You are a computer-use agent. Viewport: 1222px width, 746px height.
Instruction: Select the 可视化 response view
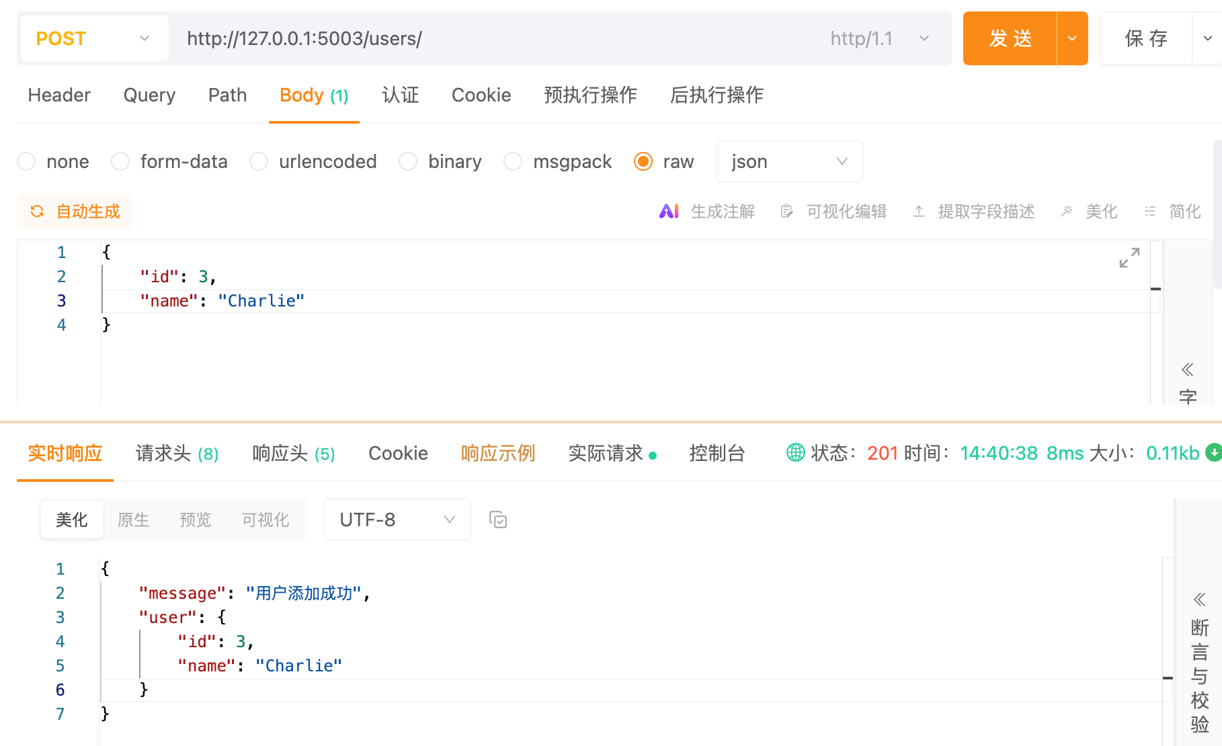coord(266,520)
